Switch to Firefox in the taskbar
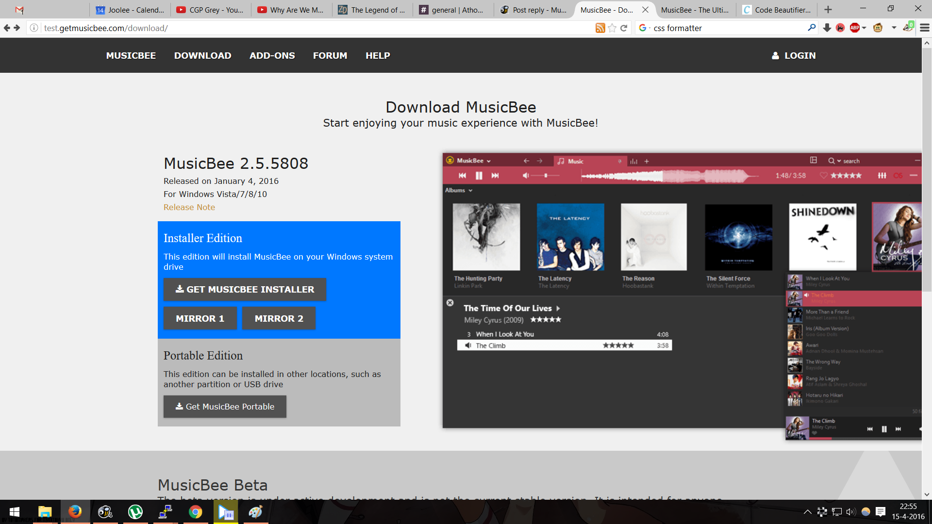The image size is (932, 524). coord(75,512)
